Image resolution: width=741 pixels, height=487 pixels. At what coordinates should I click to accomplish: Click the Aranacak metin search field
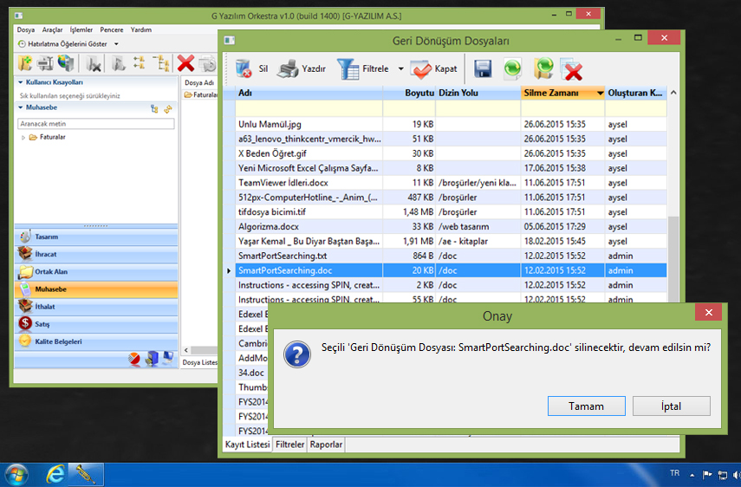click(x=95, y=124)
